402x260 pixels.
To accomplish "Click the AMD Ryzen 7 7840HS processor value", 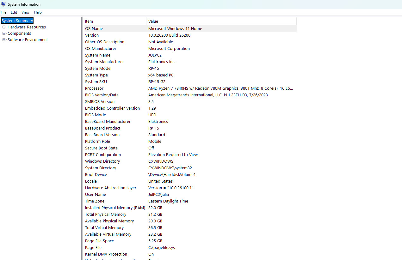I will point(220,88).
